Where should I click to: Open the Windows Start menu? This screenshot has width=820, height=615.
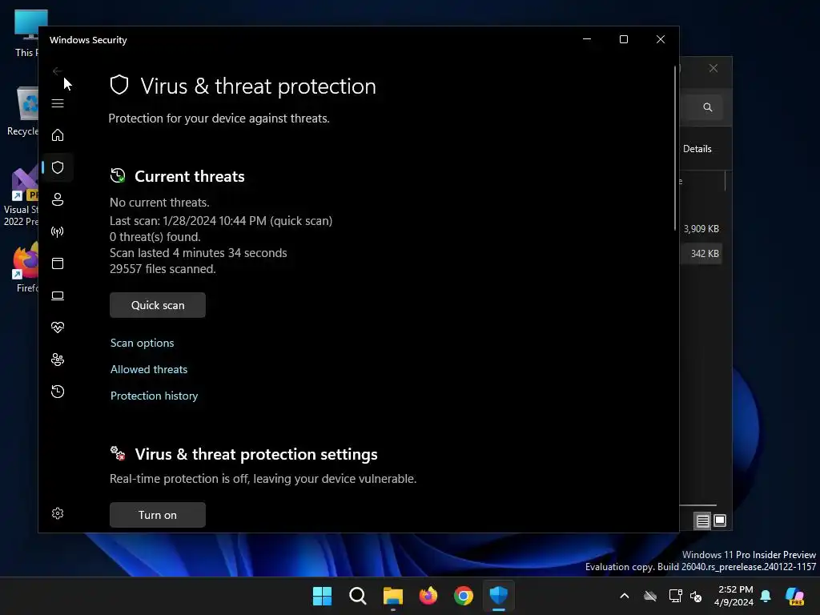point(322,596)
